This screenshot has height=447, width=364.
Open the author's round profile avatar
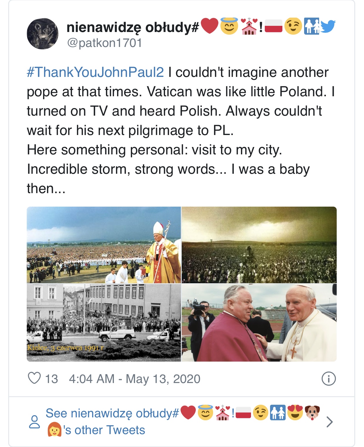point(43,34)
